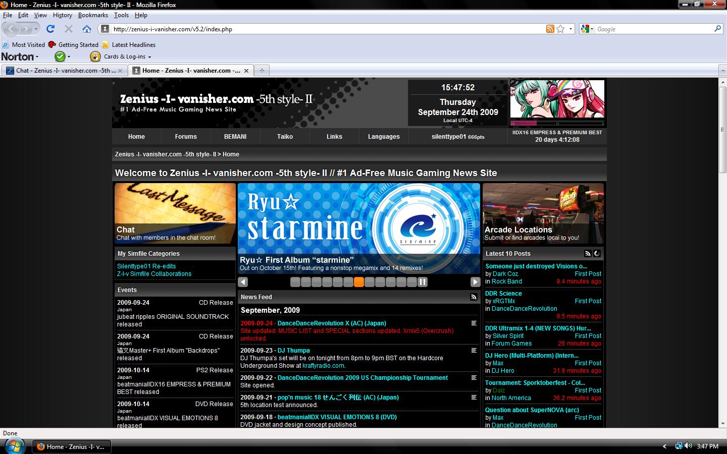Screen dimensions: 727x454
Task: Click the Chat banner thumbnail
Action: tap(175, 213)
